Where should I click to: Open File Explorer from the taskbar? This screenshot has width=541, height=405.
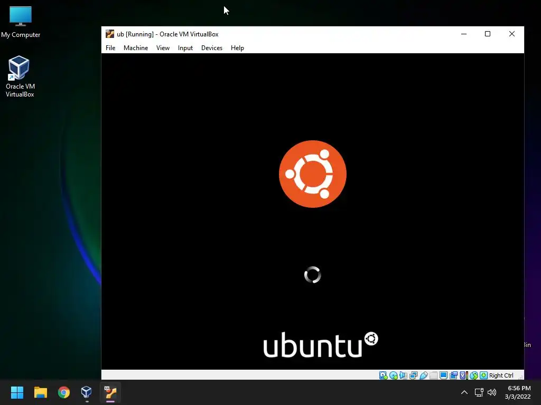pos(40,392)
